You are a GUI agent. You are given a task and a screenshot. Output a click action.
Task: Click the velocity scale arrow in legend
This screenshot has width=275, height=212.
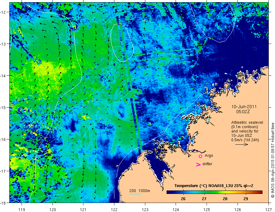click(242, 144)
